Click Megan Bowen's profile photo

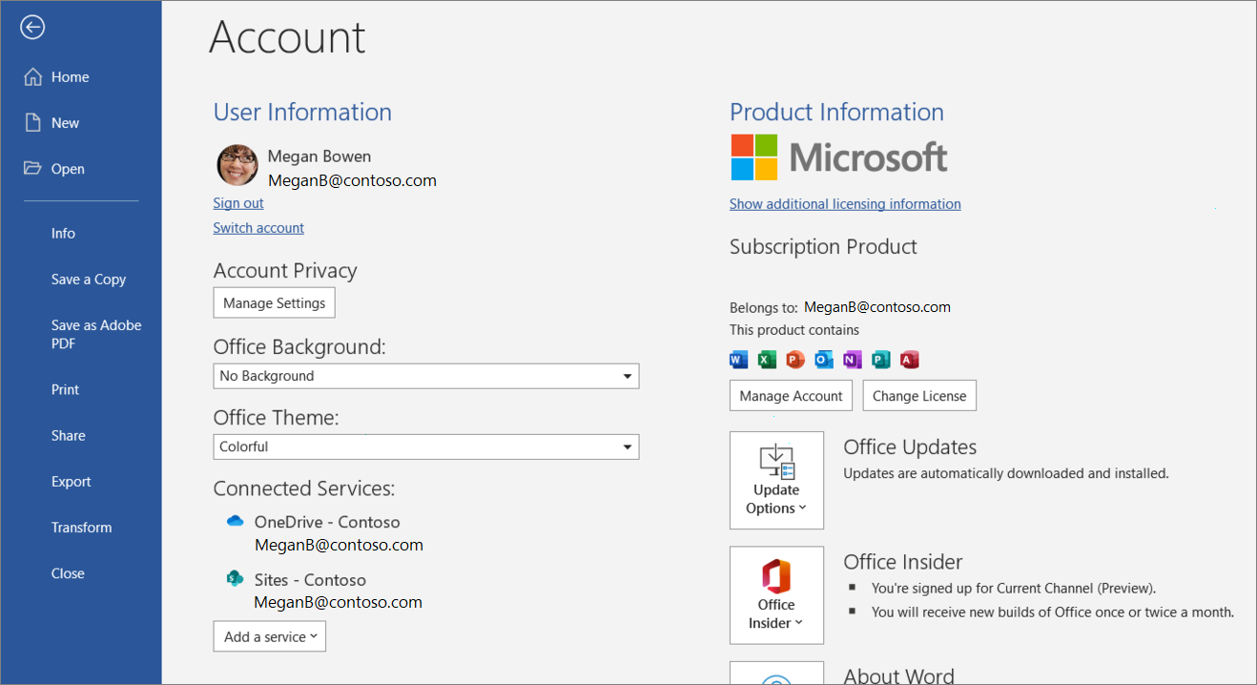[x=237, y=165]
